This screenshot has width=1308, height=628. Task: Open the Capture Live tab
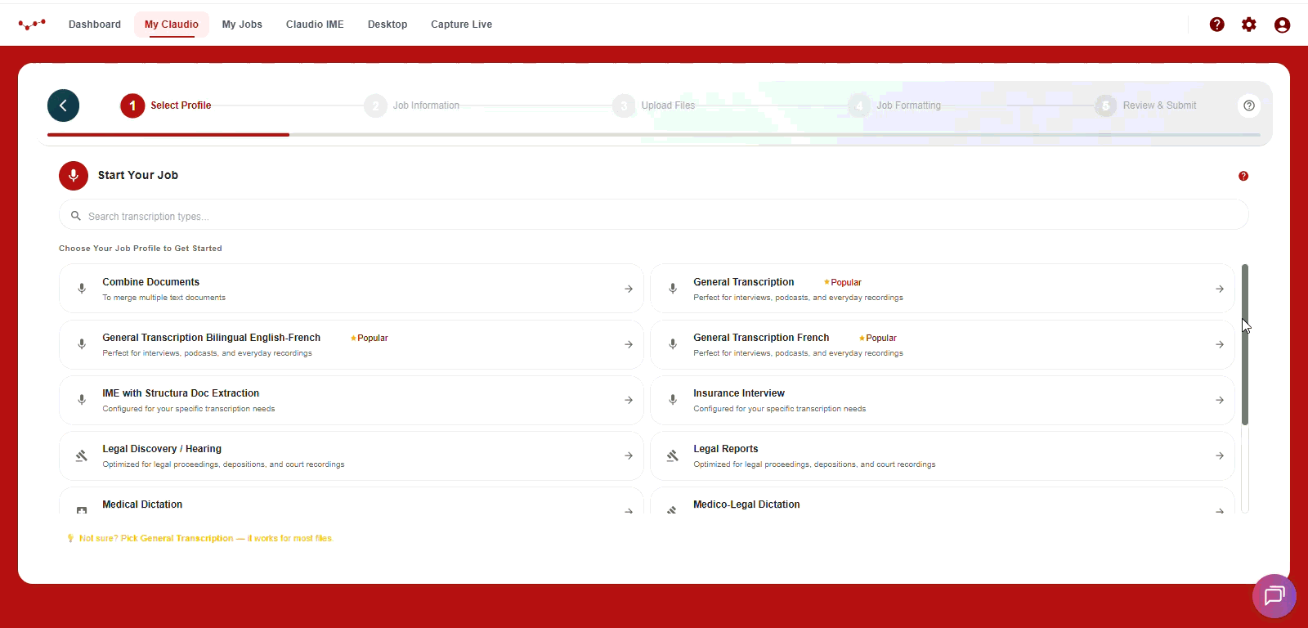point(462,25)
